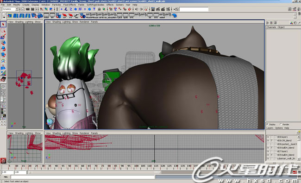
Task: Open Lighting menu in top-left viewport
Action: pos(29,22)
